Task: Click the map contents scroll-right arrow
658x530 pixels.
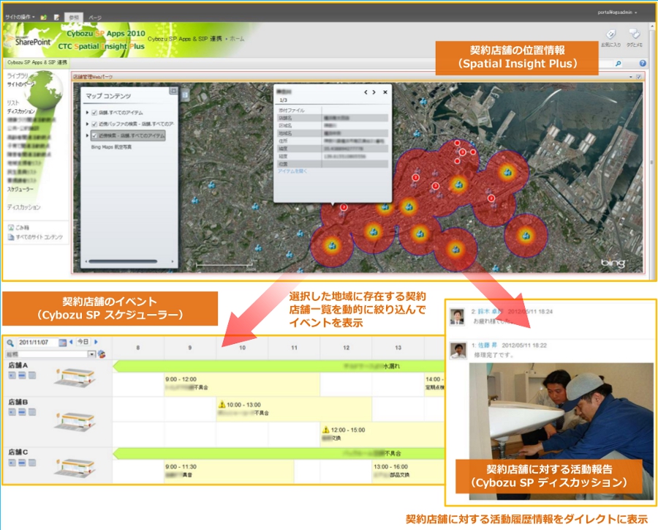Action: pos(173,261)
